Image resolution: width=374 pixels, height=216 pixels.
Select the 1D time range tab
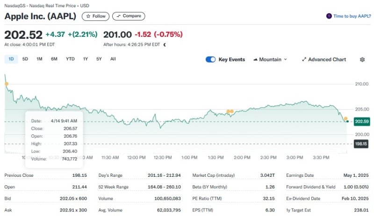click(11, 59)
